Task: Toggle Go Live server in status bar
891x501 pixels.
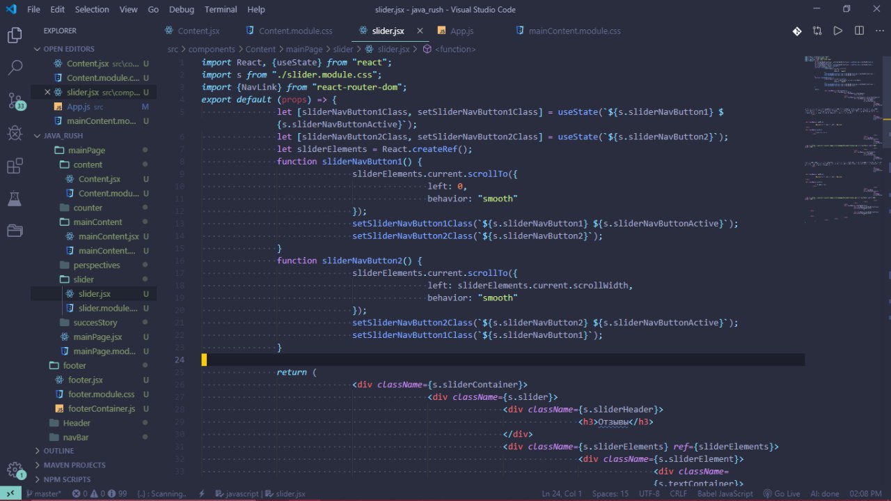Action: tap(781, 494)
